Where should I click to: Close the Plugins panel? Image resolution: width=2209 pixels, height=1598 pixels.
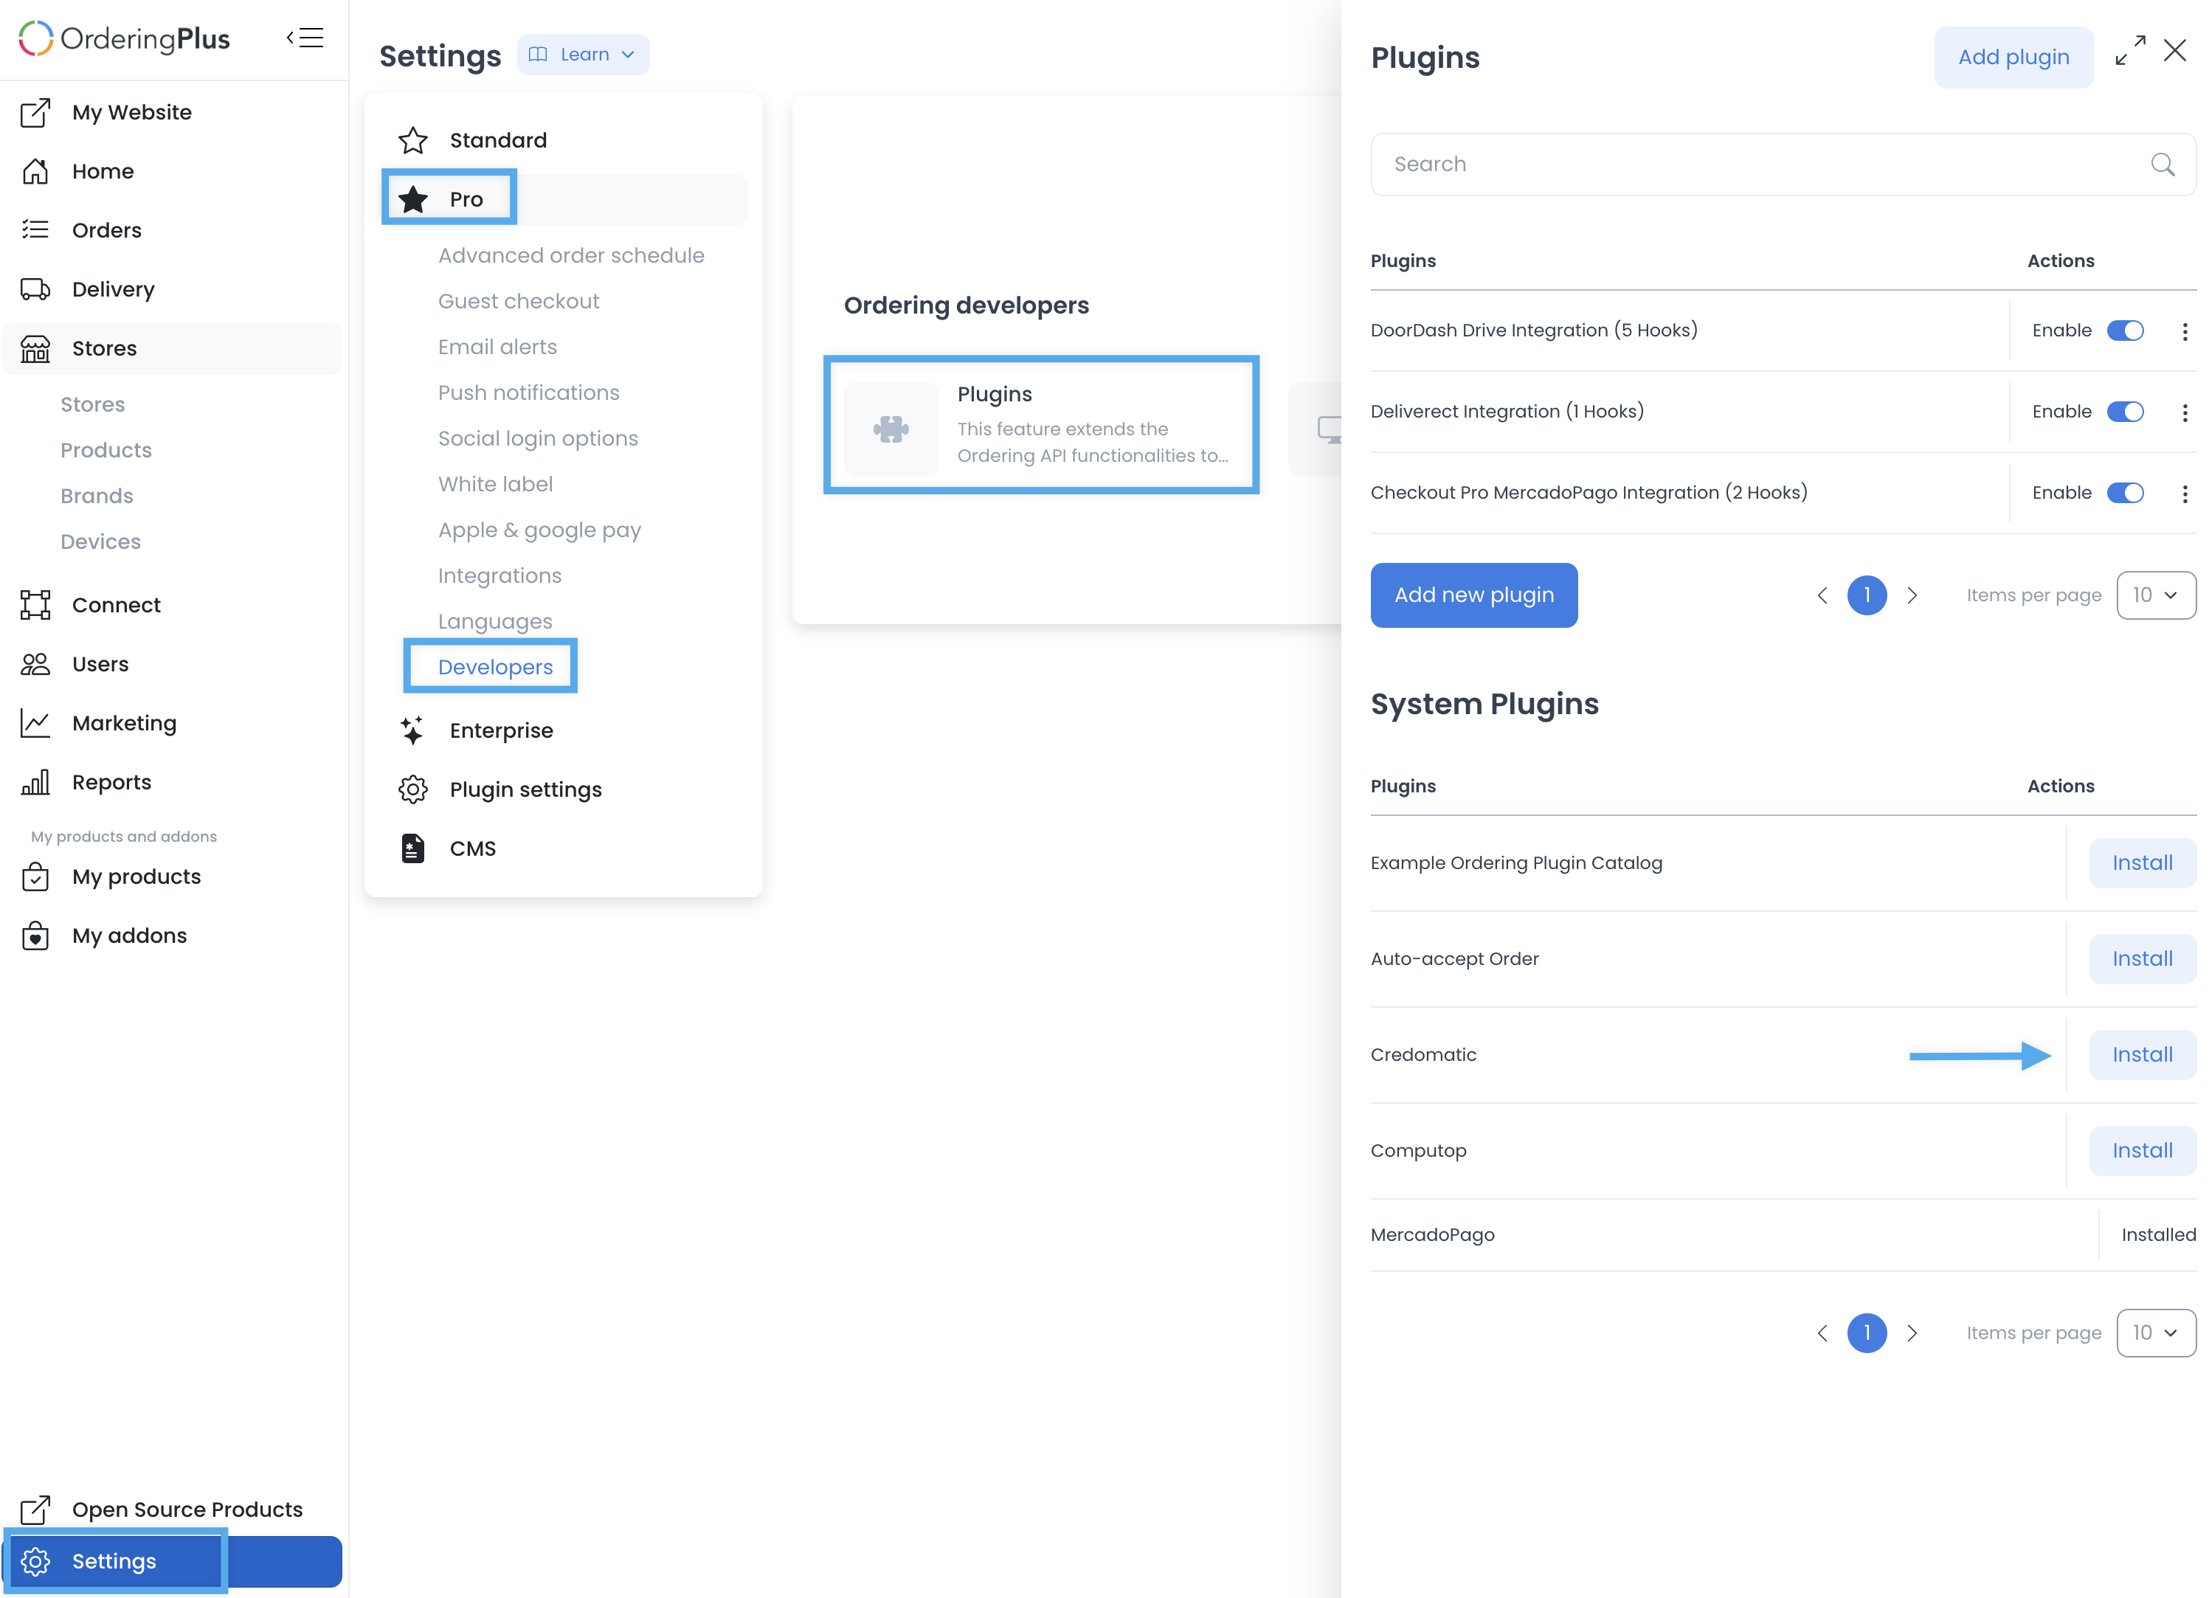point(2175,51)
